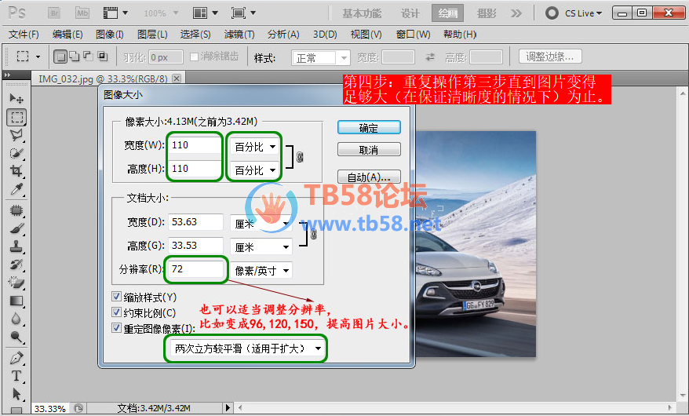Select the Blur tool
Screen dimensions: 689x416
[x=16, y=319]
